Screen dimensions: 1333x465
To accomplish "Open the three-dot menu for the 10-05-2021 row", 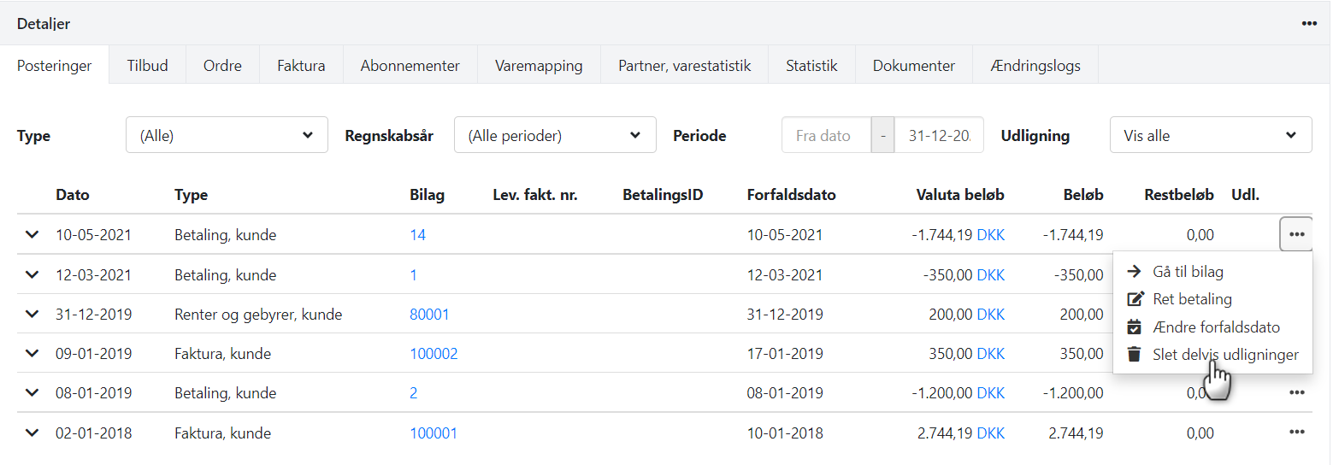I will tap(1296, 234).
